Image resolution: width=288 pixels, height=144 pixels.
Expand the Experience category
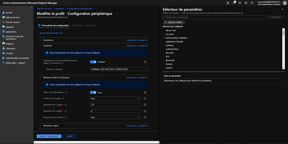(x=40, y=40)
